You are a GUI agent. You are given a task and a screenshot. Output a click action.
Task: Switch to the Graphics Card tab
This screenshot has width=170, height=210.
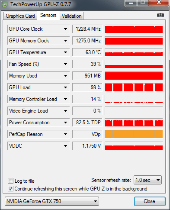(x=20, y=16)
